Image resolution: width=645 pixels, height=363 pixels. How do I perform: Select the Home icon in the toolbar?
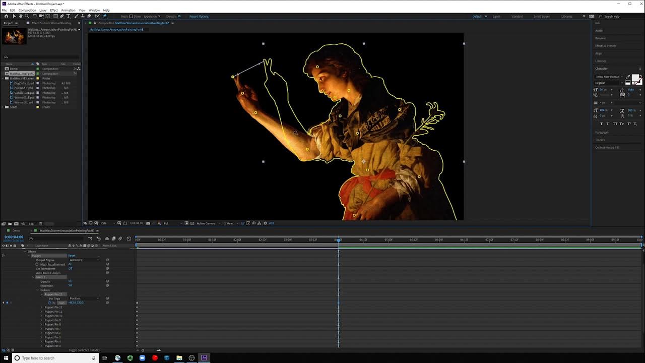(x=7, y=16)
